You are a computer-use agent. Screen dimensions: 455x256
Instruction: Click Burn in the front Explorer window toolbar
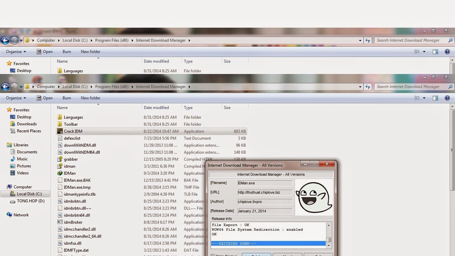pyautogui.click(x=67, y=98)
